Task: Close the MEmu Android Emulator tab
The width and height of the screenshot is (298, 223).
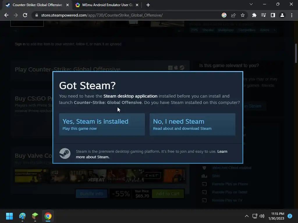Action: click(137, 5)
